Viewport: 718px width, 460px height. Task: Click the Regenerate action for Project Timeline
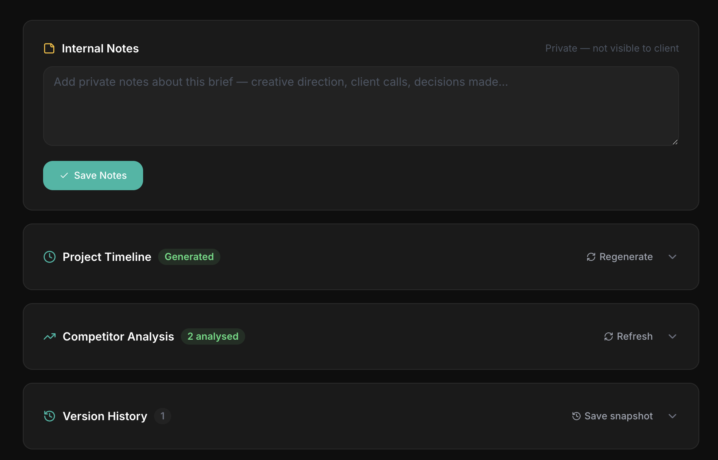tap(626, 256)
